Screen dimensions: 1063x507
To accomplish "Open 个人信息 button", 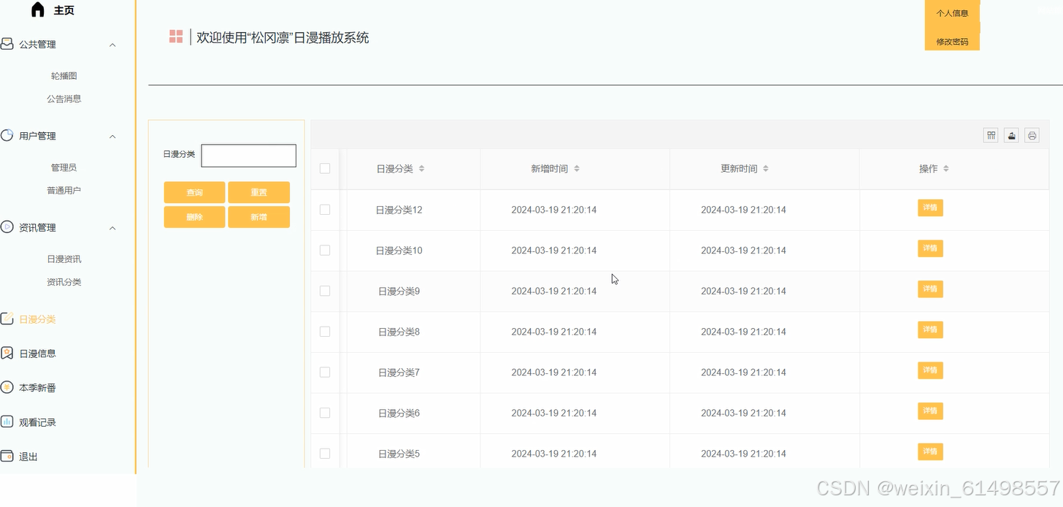I will pyautogui.click(x=952, y=13).
